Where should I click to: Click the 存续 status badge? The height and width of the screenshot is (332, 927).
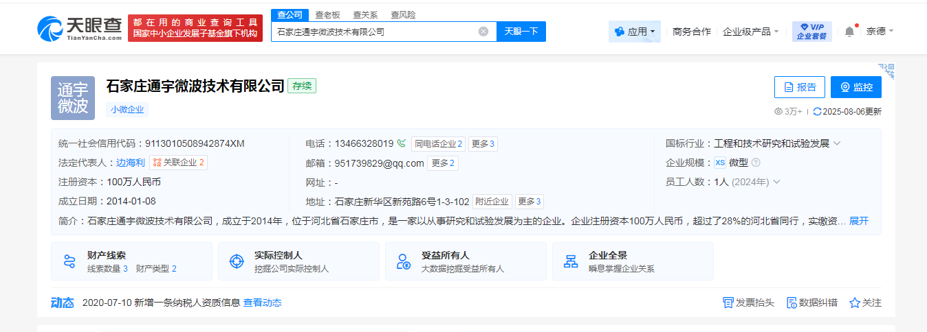(x=302, y=86)
